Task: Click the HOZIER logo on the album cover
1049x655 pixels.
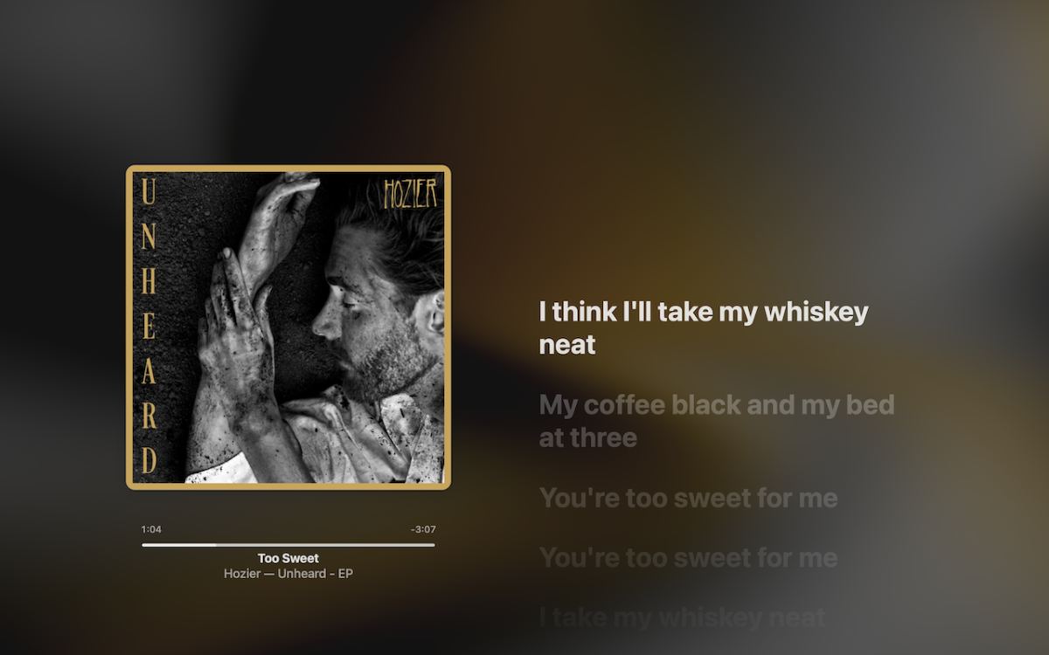Action: point(410,194)
